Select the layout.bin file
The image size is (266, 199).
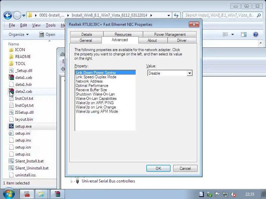click(24, 119)
